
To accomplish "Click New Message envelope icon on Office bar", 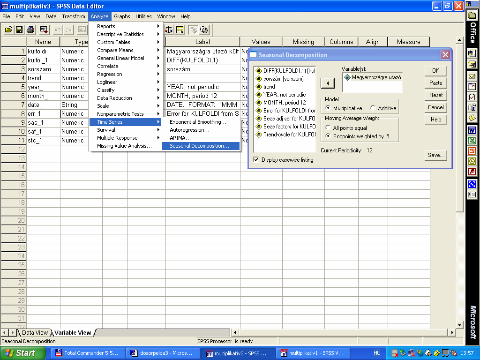I will pos(472,76).
